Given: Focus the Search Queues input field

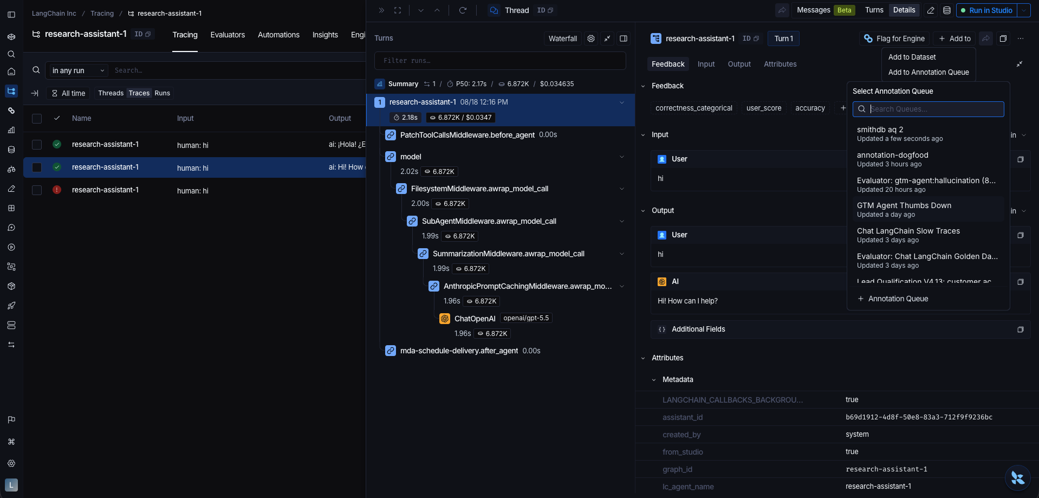Looking at the screenshot, I should [928, 109].
